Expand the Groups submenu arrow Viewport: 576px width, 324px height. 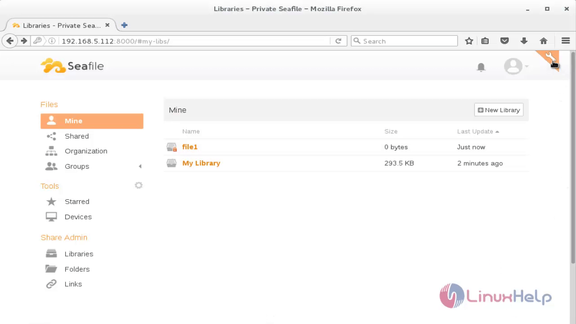click(x=140, y=166)
